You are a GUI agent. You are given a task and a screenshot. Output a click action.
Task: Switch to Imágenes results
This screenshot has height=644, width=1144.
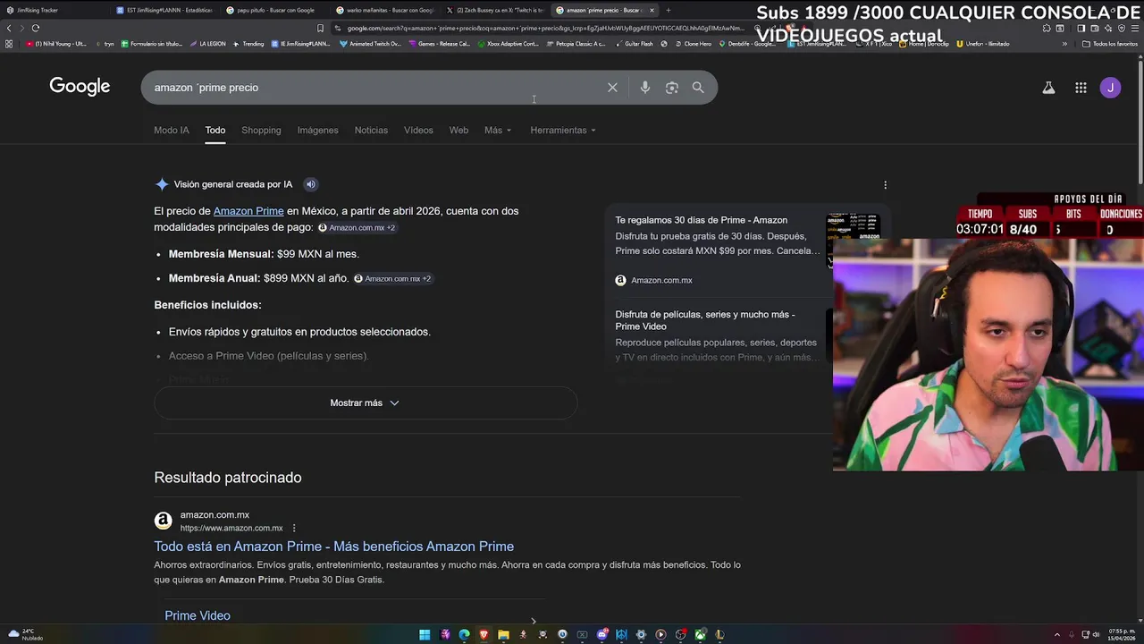[317, 131]
